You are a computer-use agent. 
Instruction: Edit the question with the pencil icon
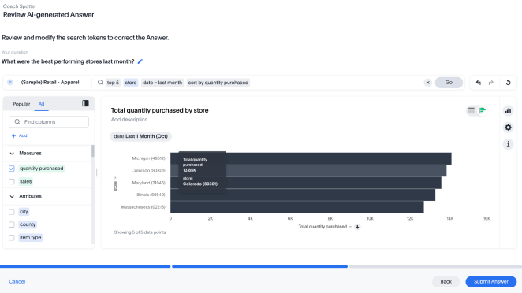(140, 61)
